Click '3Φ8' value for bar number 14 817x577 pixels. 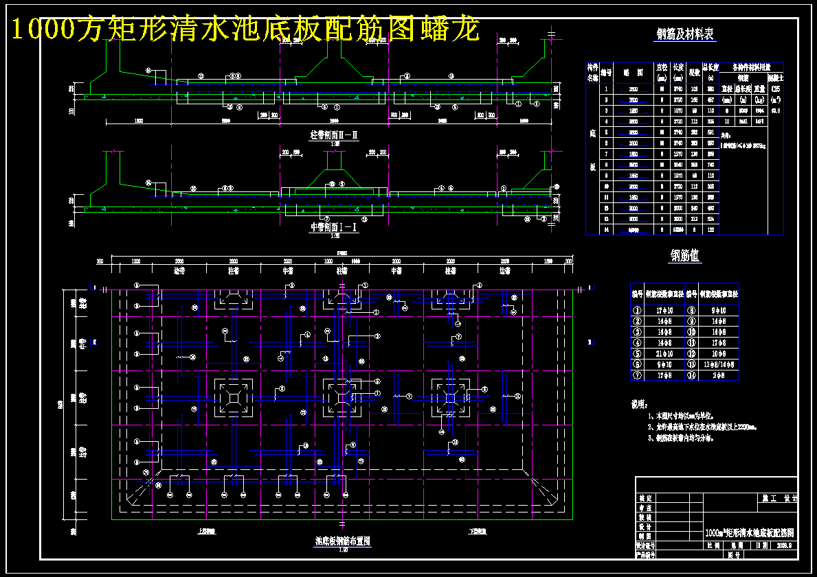pyautogui.click(x=719, y=375)
